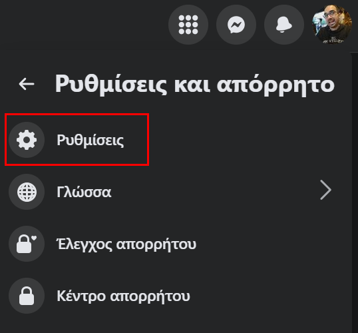Open the Ρυθμίσεις text entry

coord(90,140)
